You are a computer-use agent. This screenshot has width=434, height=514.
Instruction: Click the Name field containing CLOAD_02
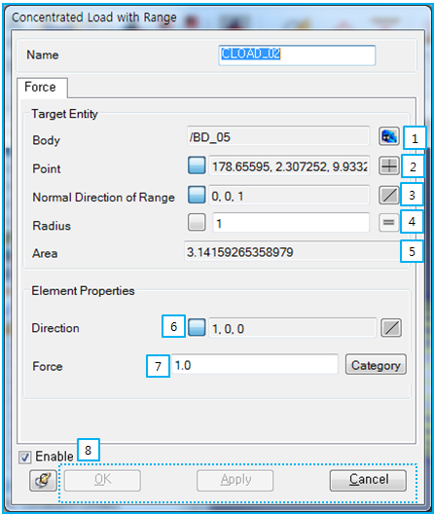[x=297, y=55]
